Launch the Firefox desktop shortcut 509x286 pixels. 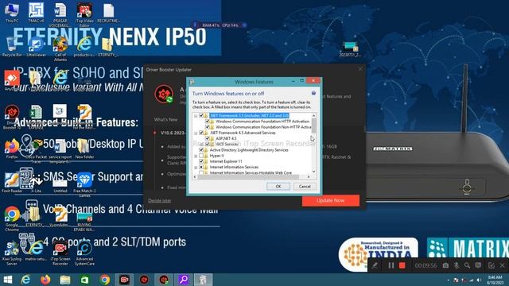[x=12, y=149]
